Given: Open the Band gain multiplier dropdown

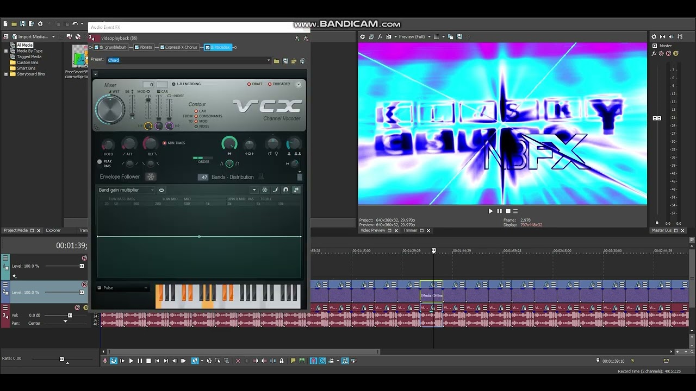Looking at the screenshot, I should 126,190.
